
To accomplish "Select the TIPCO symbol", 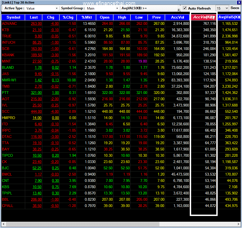I will (7, 155).
